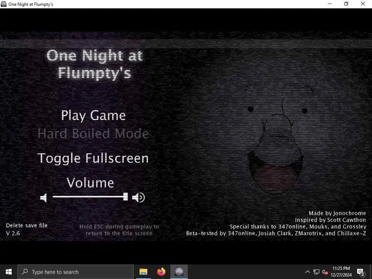Click the muted system volume tray icon

[325, 272]
